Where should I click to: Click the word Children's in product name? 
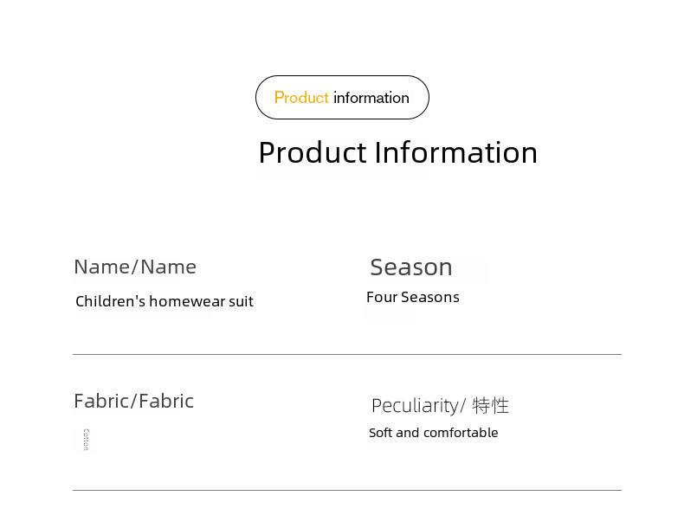110,301
